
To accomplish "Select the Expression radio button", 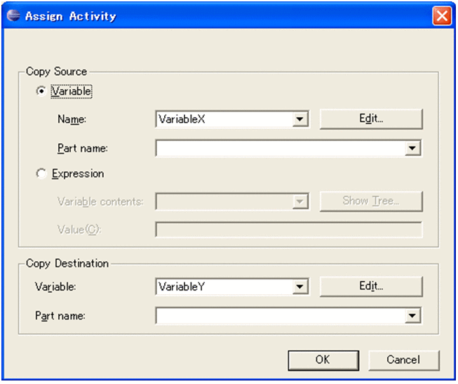I will pyautogui.click(x=41, y=173).
